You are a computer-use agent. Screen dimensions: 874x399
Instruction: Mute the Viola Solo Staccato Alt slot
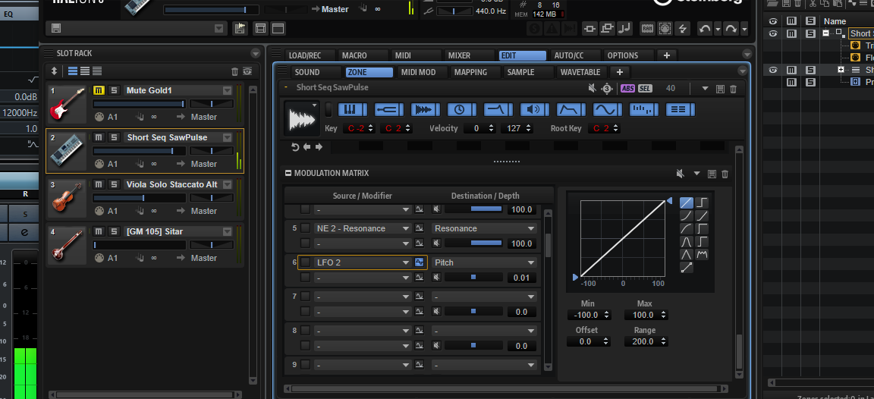tap(99, 184)
